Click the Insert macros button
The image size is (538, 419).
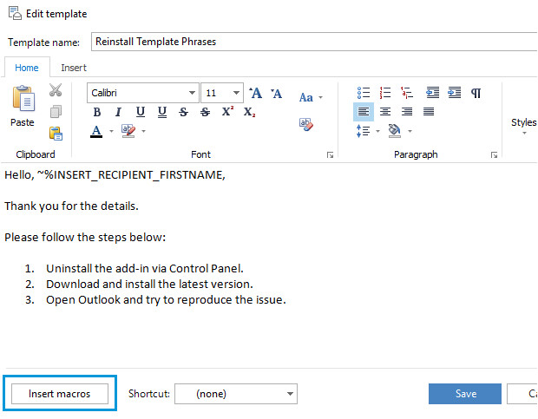60,394
